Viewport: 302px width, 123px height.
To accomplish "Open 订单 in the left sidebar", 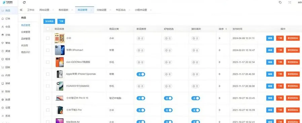I will coord(6,19).
